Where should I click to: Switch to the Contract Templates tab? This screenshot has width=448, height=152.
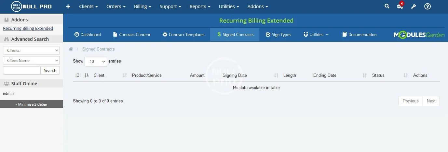[183, 35]
